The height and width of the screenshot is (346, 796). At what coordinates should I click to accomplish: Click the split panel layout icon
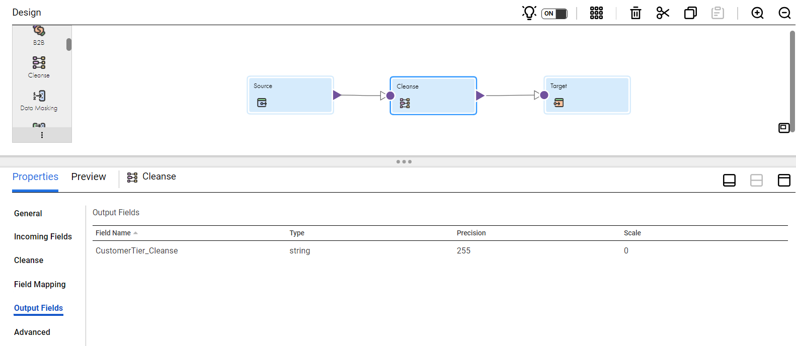click(x=756, y=180)
